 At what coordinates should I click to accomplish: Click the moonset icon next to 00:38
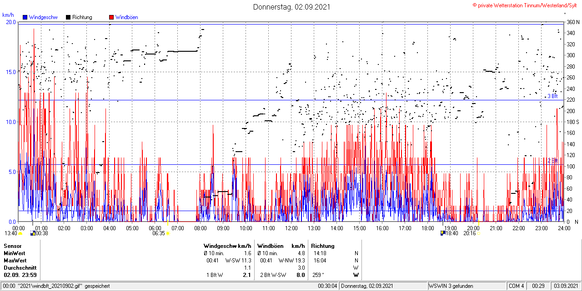pos(32,233)
